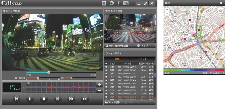Expand the map layers switcher
This screenshot has height=109, width=225.
(x=220, y=11)
